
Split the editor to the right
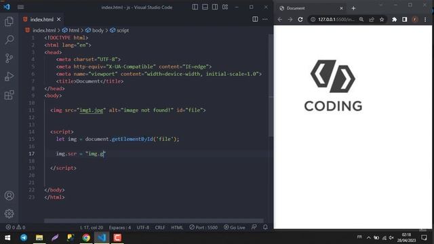255,19
